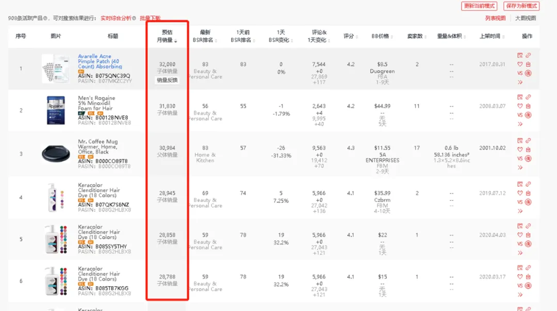Click VS compare icon on Men's Rogaine row
Viewport: 557px width, 311px height.
520,115
